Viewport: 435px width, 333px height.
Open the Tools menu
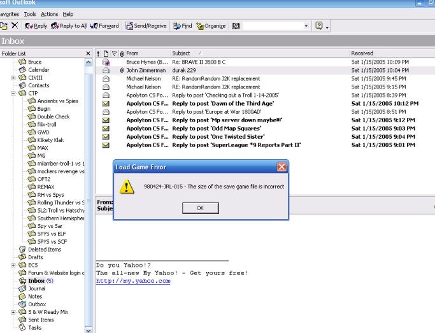[x=29, y=14]
